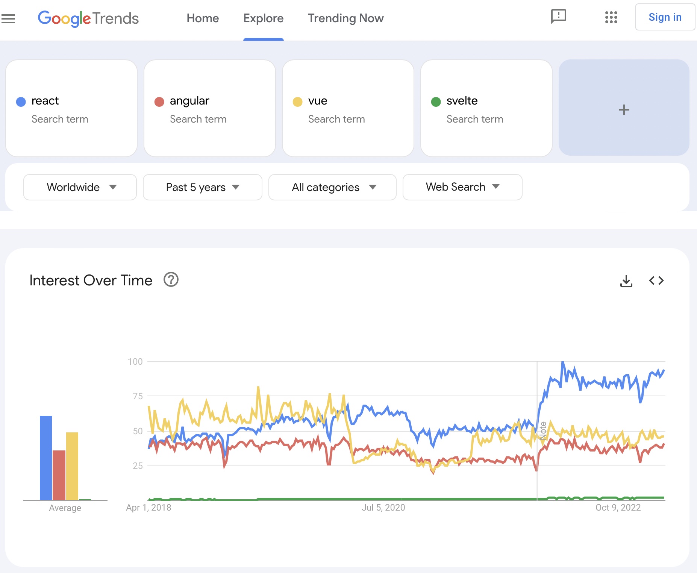The image size is (697, 573).
Task: Edit the angular search term card
Action: click(210, 108)
